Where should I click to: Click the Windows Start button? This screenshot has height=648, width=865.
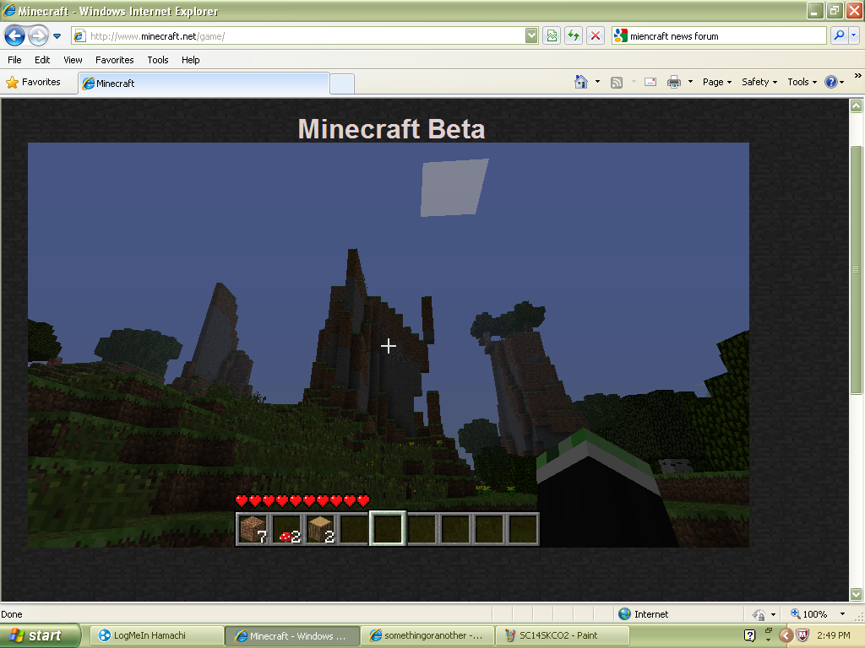[x=40, y=636]
